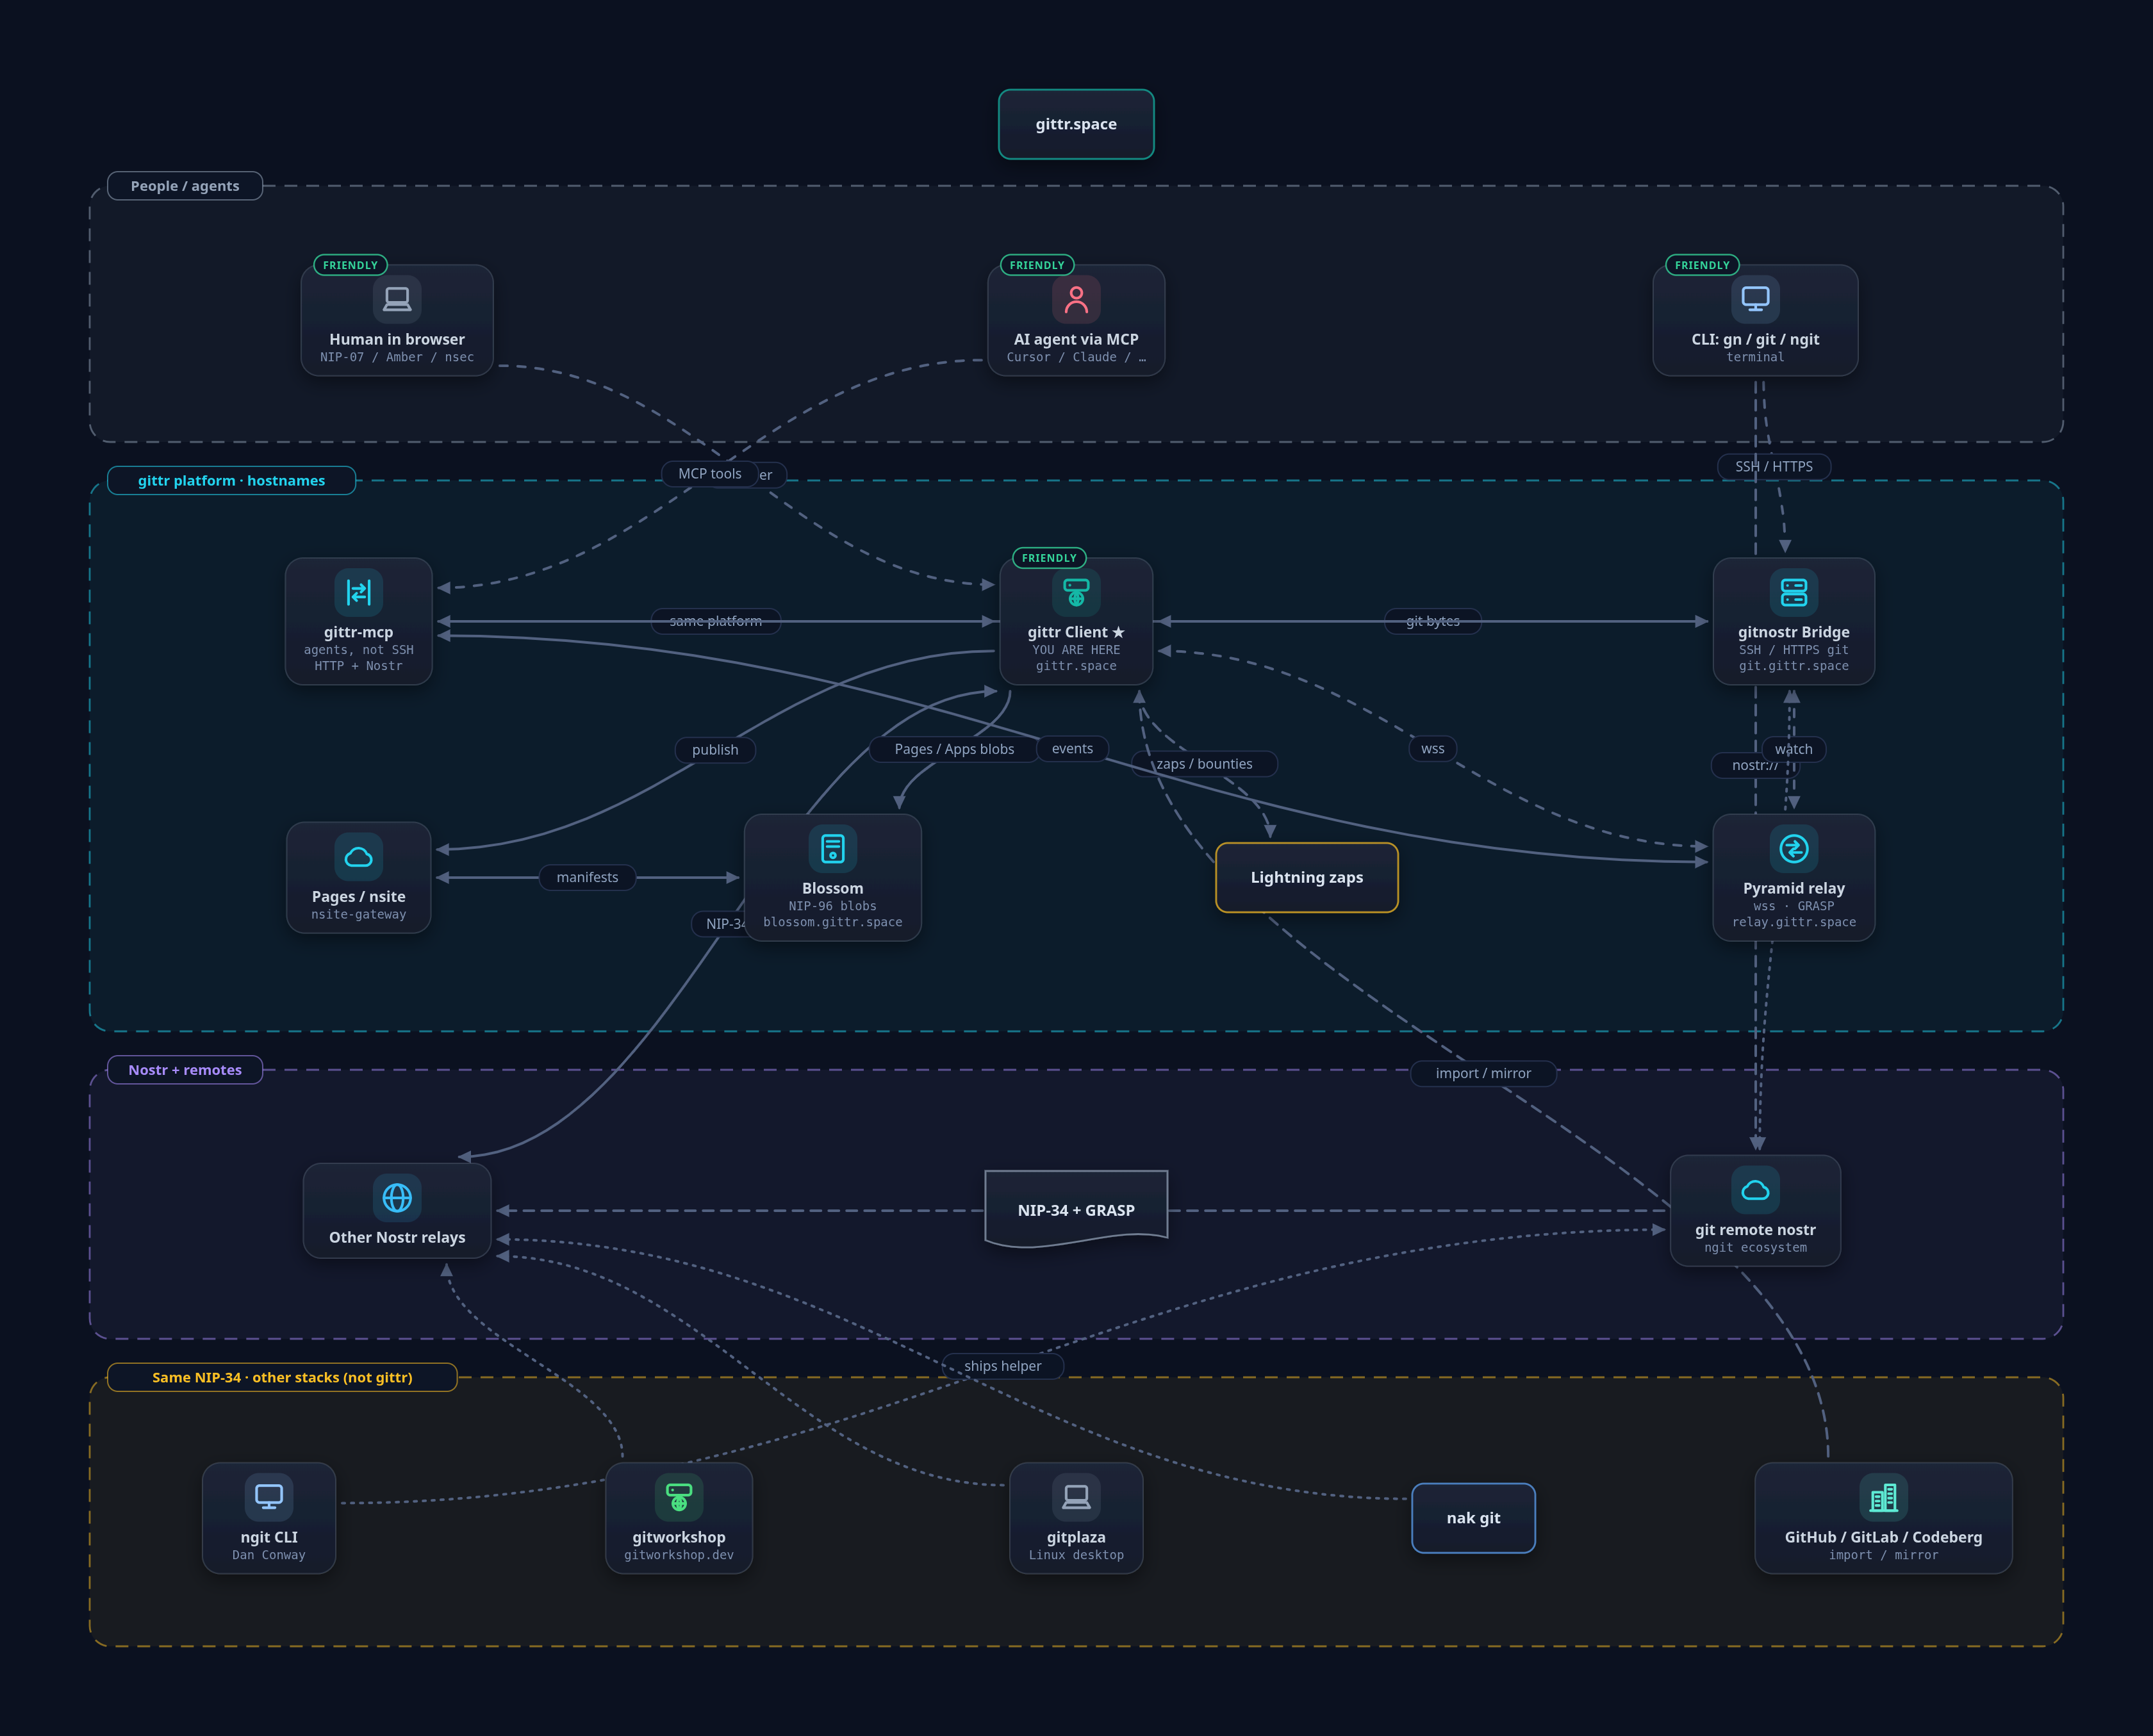Click the gitplaza laptop icon

point(1076,1497)
